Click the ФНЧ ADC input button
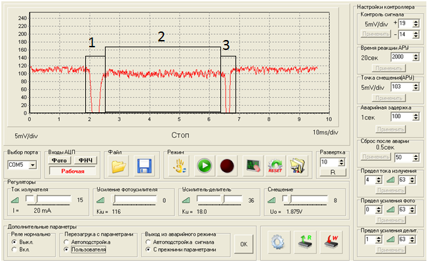 click(x=85, y=161)
